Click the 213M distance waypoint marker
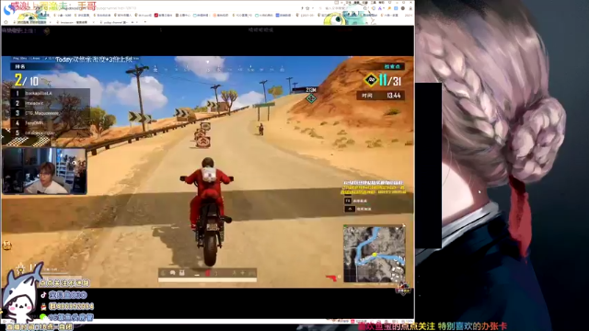Screen dimensions: 589x331 click(311, 95)
